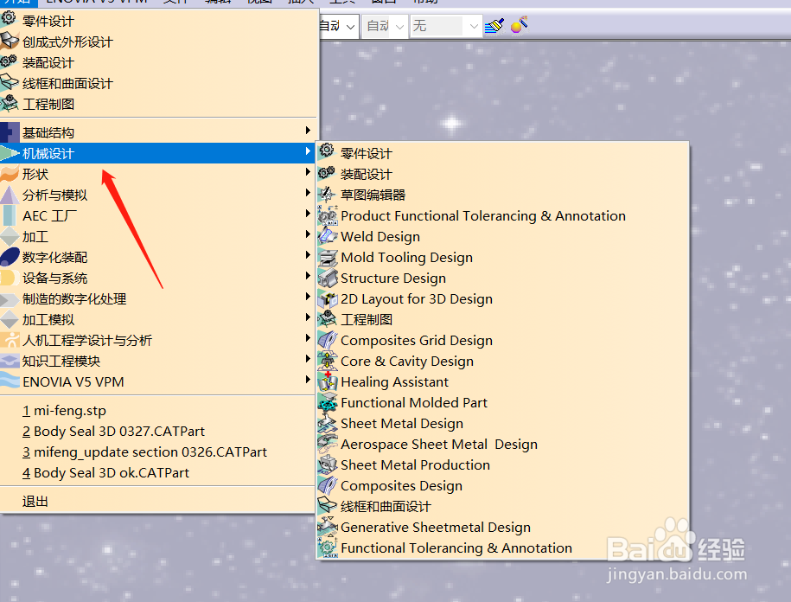Viewport: 791px width, 602px height.
Task: Click the Sheet Metal Design icon
Action: pyautogui.click(x=327, y=423)
